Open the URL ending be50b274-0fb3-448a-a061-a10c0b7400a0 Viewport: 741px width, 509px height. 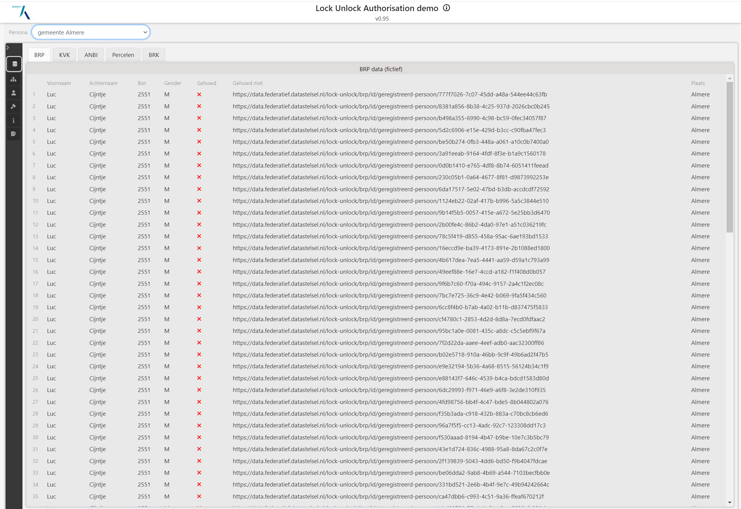tap(391, 142)
